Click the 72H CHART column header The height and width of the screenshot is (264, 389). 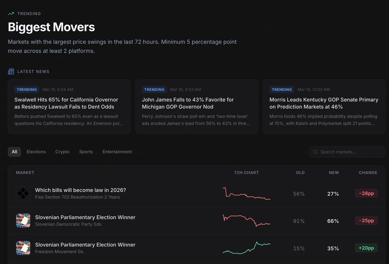(246, 173)
